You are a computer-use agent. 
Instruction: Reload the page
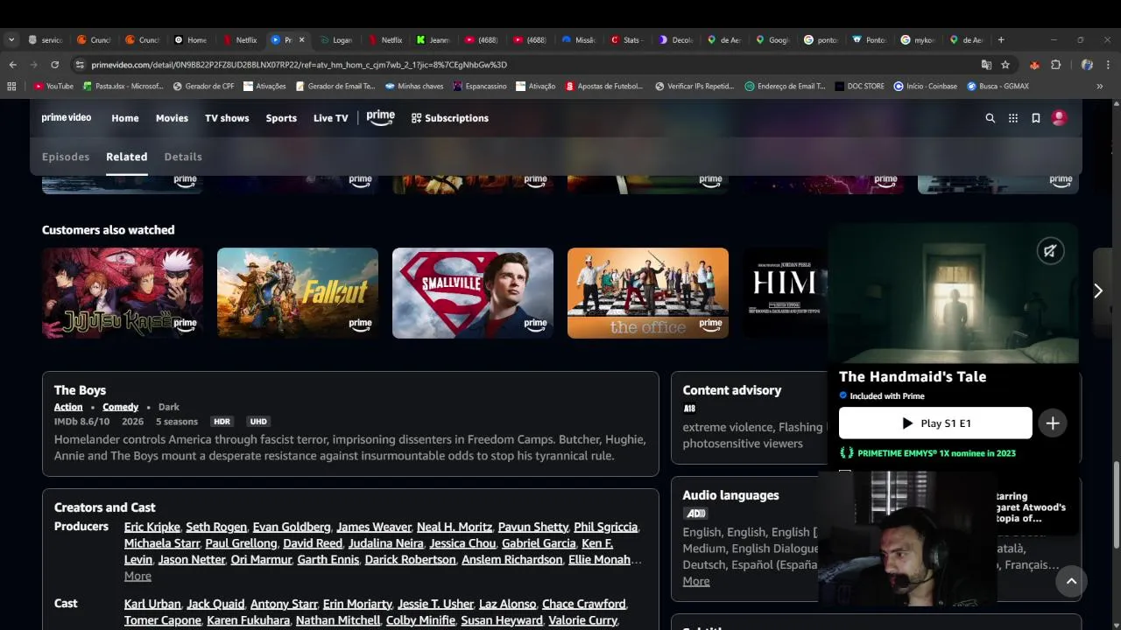click(x=54, y=65)
